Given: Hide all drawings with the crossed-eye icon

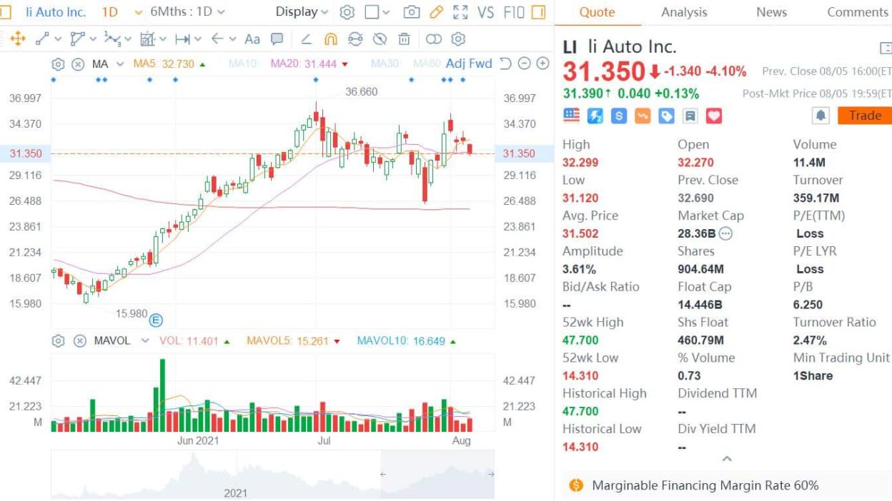Looking at the screenshot, I should click(380, 39).
